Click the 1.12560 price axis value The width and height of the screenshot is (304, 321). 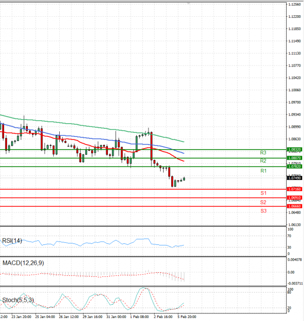[294, 5]
